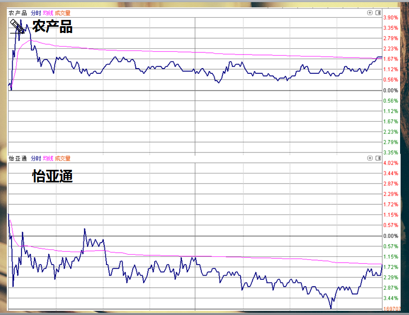Click the up-arrow icon in 农产品 panel header
409x315 pixels.
click(x=370, y=13)
